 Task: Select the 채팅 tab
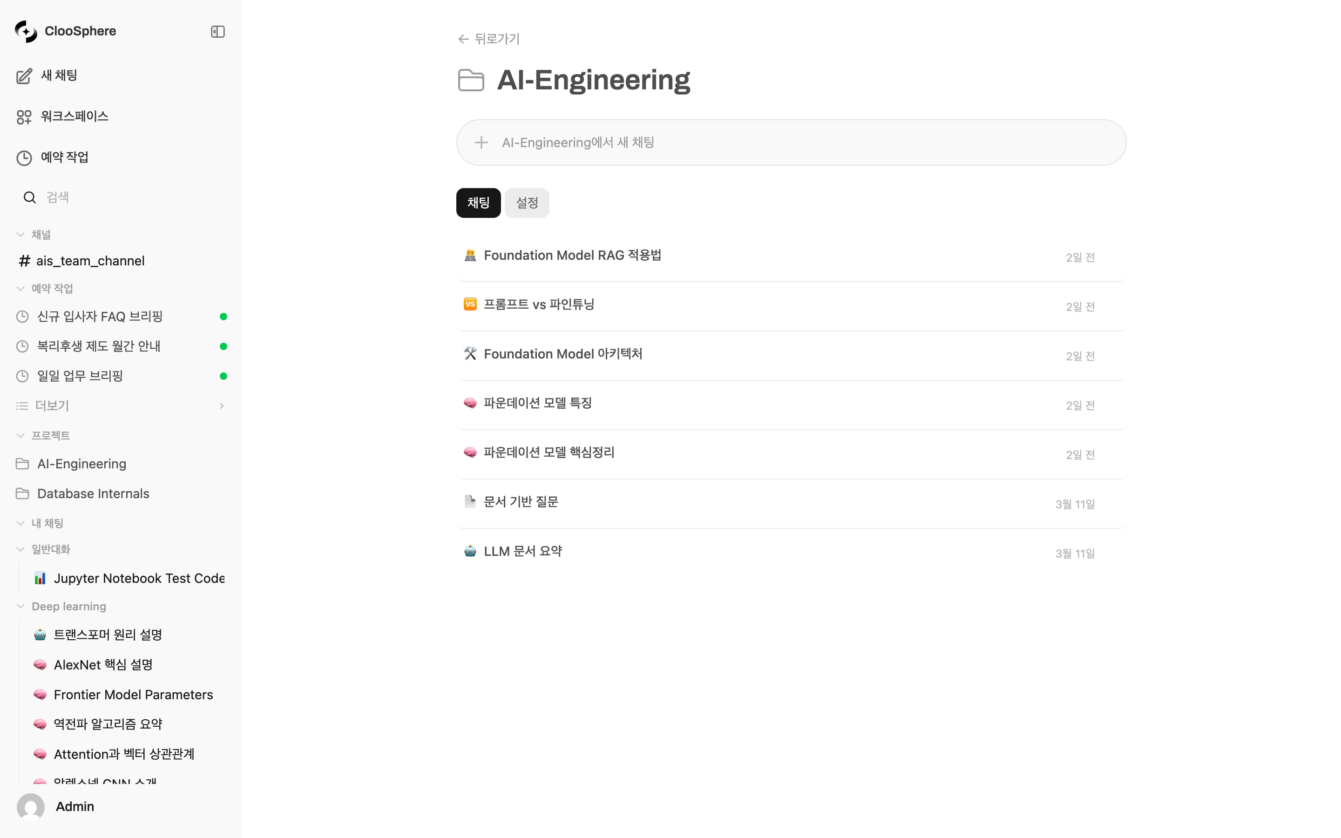tap(478, 203)
